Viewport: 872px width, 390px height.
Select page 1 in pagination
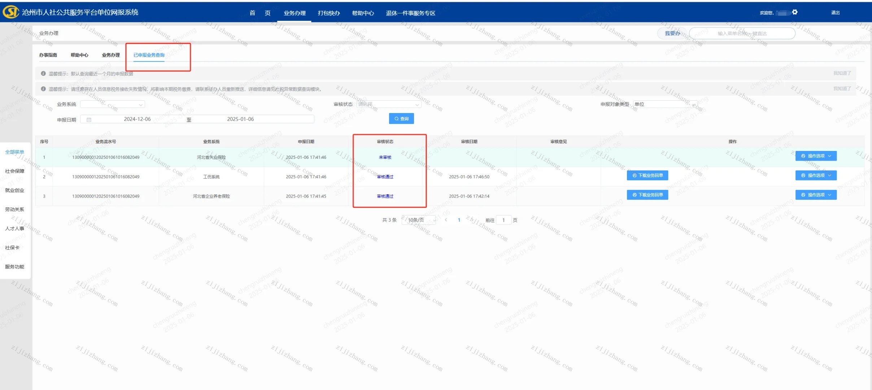[459, 220]
